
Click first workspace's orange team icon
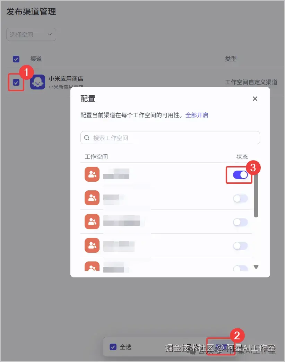92,174
